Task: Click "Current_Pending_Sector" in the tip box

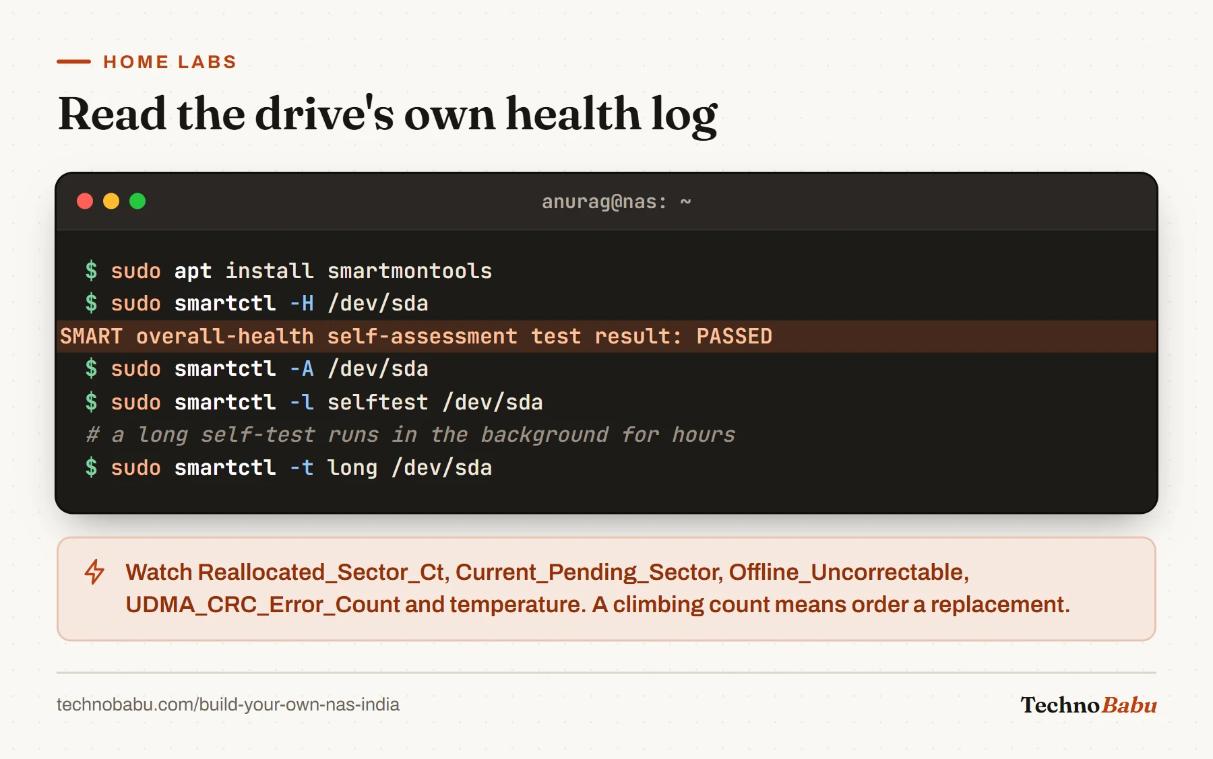Action: click(588, 572)
